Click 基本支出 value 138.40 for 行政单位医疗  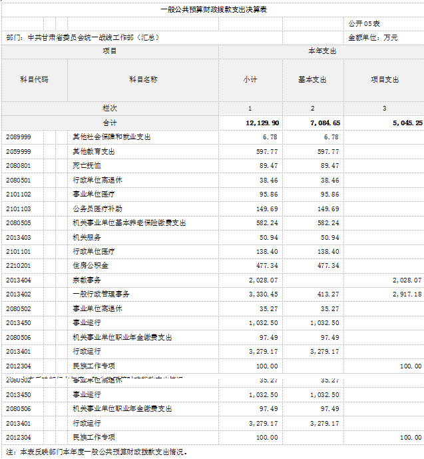[x=328, y=252]
